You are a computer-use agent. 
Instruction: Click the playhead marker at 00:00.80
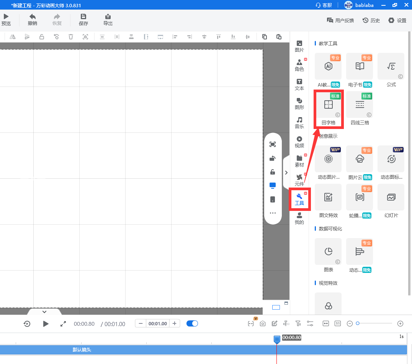coord(277,339)
